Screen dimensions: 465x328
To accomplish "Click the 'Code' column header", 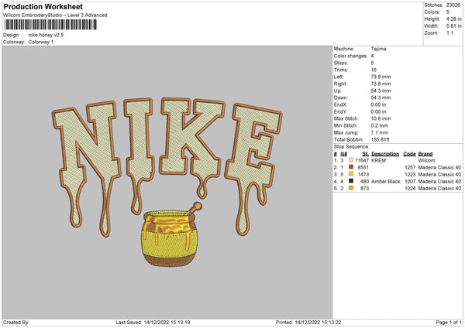I will (x=409, y=154).
